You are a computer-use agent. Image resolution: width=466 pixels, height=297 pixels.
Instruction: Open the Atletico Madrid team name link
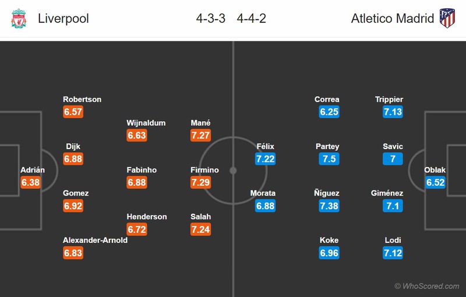pos(393,19)
